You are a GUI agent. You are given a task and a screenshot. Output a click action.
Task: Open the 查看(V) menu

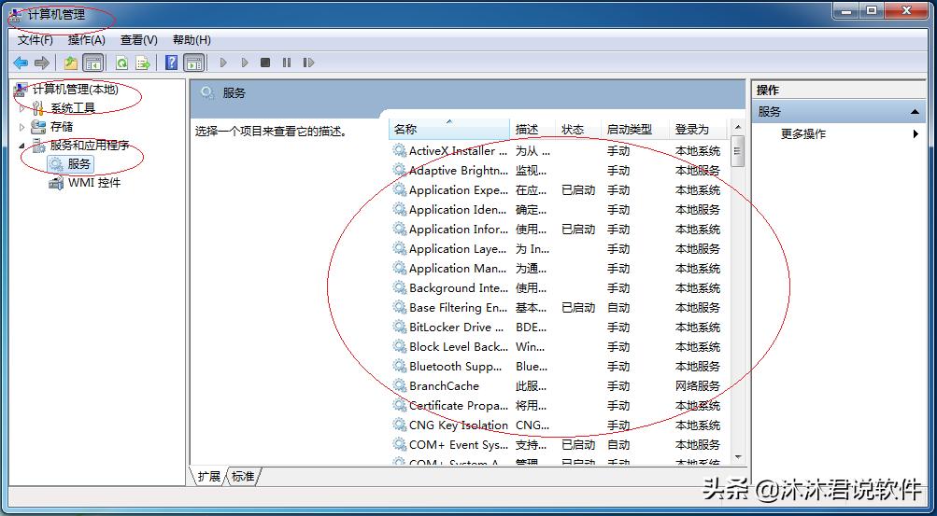138,40
